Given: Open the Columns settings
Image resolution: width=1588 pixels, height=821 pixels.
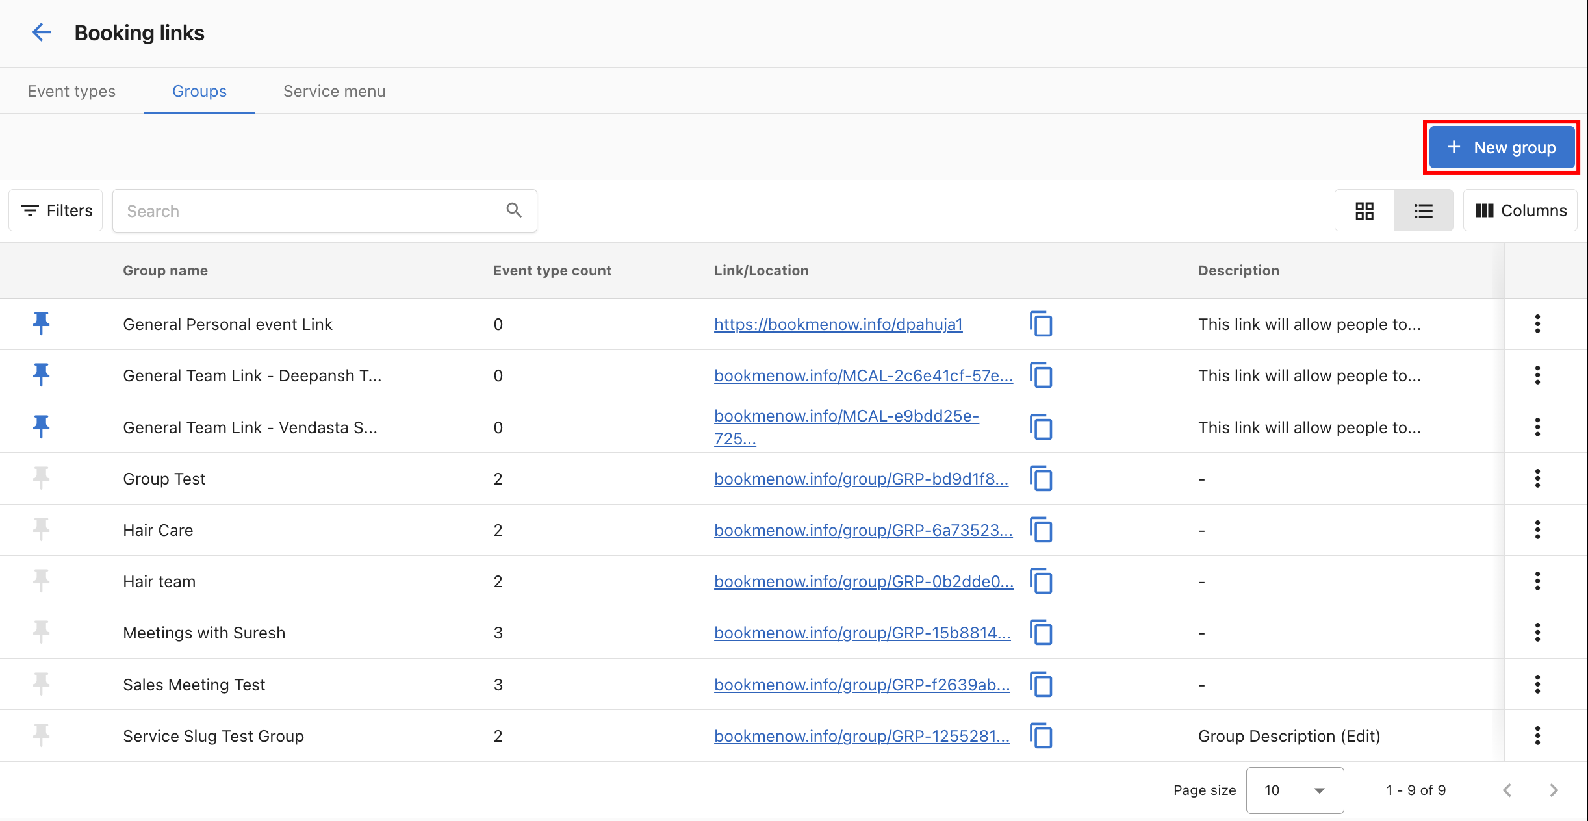Looking at the screenshot, I should 1520,210.
